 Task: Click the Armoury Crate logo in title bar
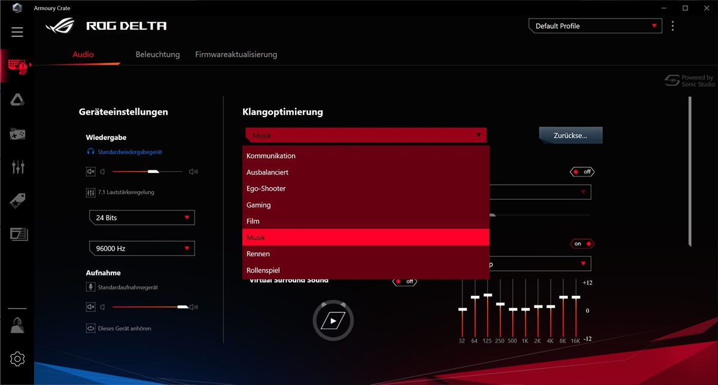[17, 8]
